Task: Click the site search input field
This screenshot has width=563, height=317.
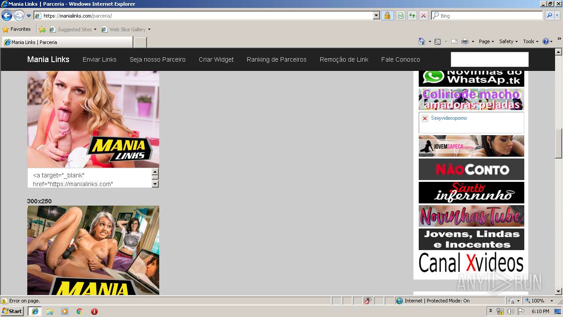Action: pyautogui.click(x=490, y=59)
